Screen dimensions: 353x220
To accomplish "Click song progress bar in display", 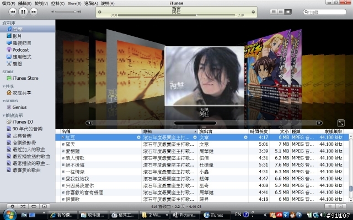I will coord(176,15).
